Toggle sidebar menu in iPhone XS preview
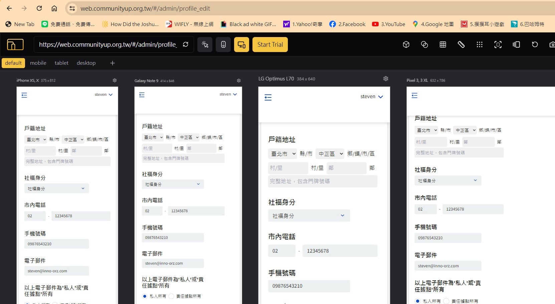The image size is (555, 304). click(x=24, y=95)
